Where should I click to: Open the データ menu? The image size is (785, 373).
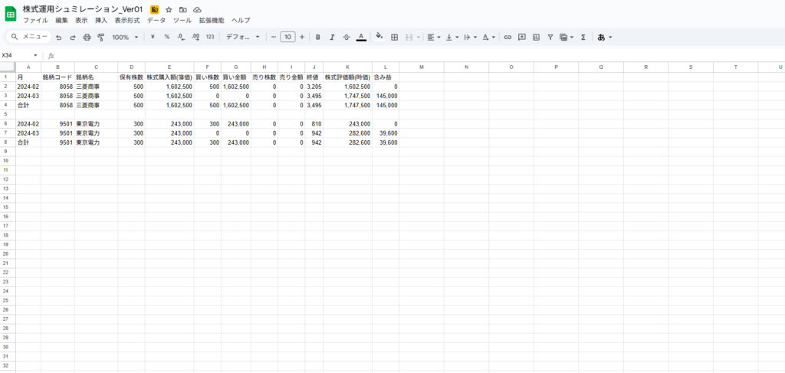(x=156, y=20)
